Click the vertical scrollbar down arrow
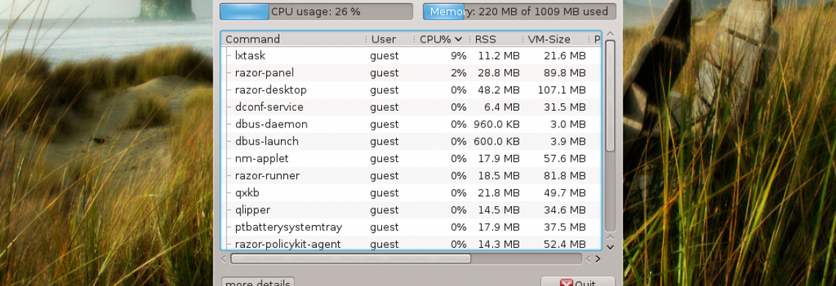Viewport: 836px width, 286px height. (x=610, y=247)
